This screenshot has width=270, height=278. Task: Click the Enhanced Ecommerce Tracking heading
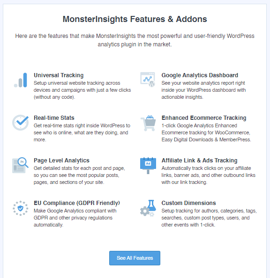click(x=204, y=118)
